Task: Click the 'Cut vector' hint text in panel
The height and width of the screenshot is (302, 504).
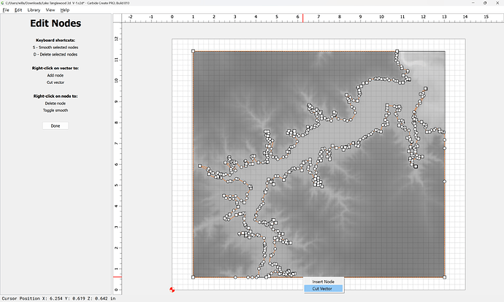Action: pyautogui.click(x=56, y=82)
